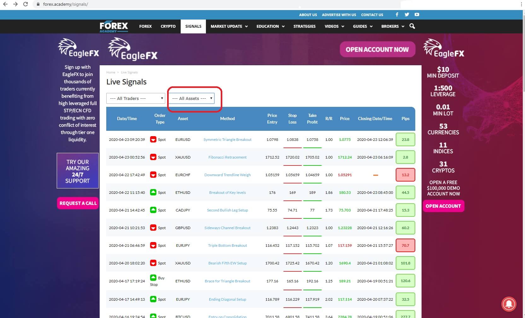Click the browser forward arrow
Screen dimensions: 525x318
[15, 4]
